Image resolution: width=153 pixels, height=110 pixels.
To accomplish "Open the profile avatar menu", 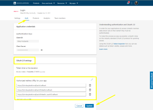I will pos(136,3).
